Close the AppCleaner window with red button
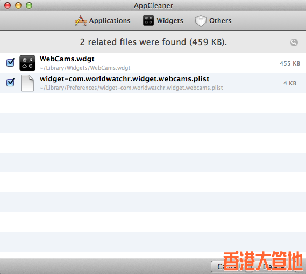Viewport: 306px width, 274px height. (x=8, y=5)
